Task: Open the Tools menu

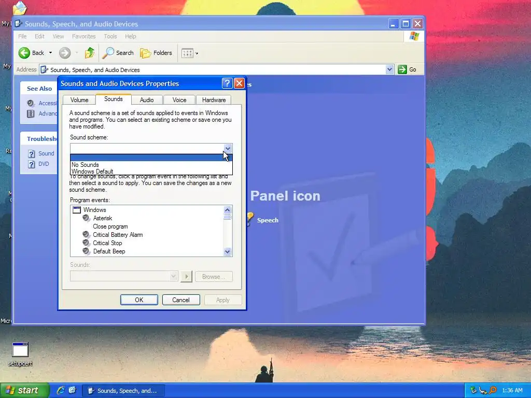Action: [x=110, y=36]
